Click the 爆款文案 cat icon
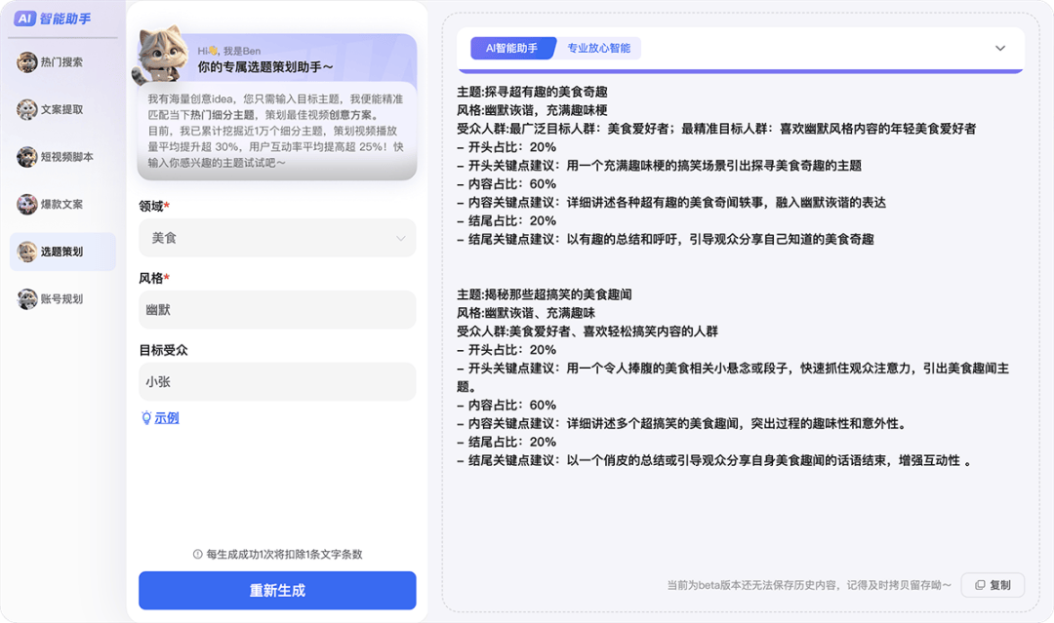 [26, 204]
